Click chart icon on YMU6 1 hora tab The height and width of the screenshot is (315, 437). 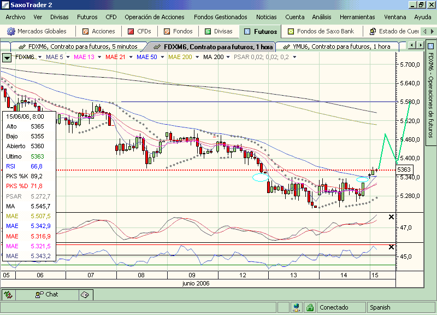click(x=286, y=46)
